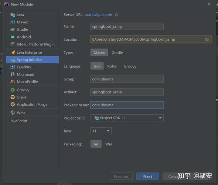Screen dimensions: 218x185
Task: Select Grails entry in list
Action: click(33, 97)
